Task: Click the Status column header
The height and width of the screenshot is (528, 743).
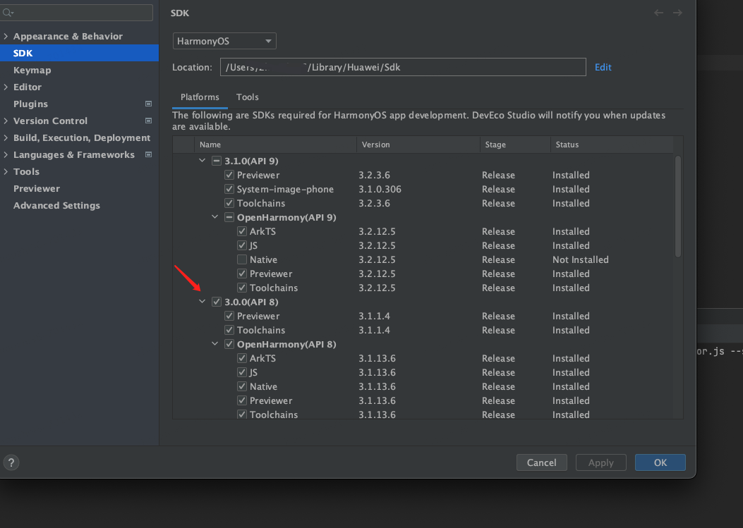Action: 612,145
